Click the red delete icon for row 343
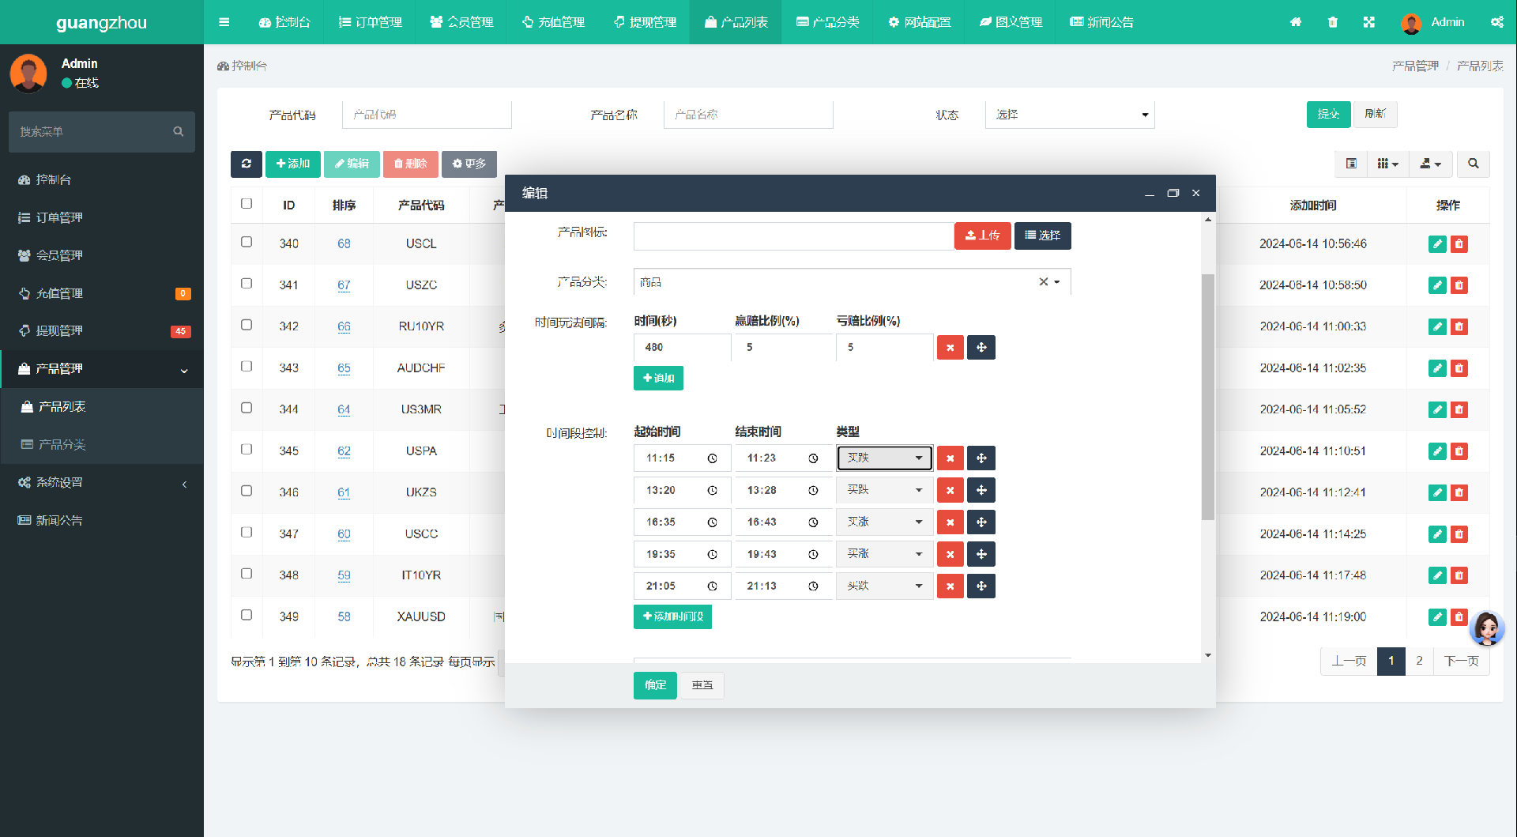The image size is (1517, 837). pos(1459,368)
